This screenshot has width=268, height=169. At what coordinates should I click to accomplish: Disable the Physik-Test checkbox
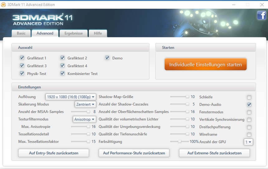[x=22, y=73]
